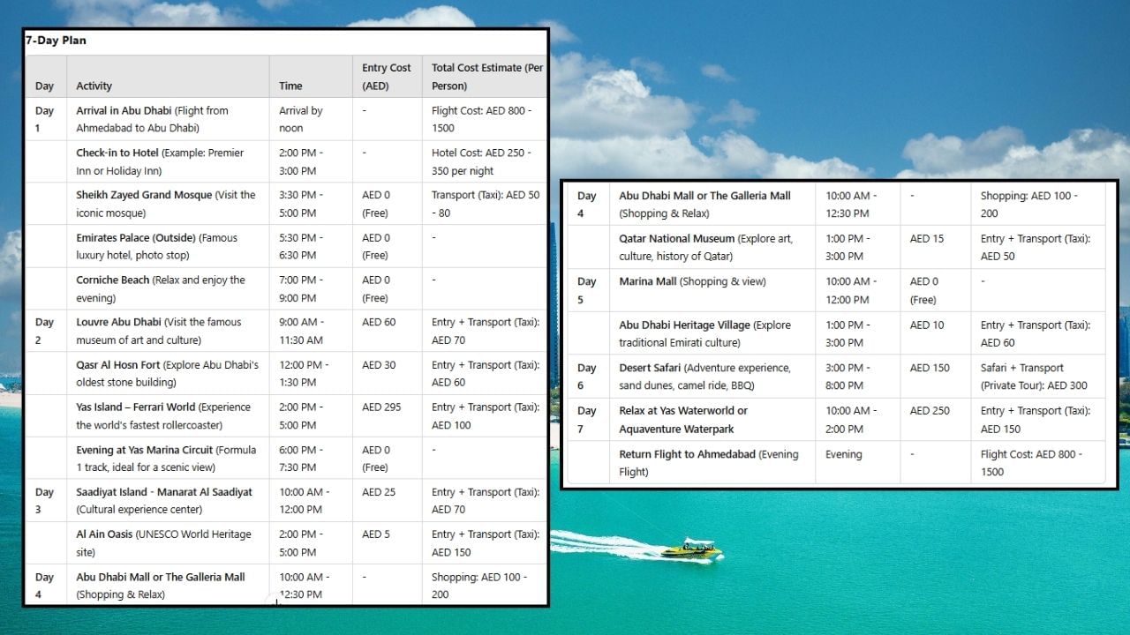This screenshot has width=1130, height=635.
Task: Click 'Day 5' label in right table
Action: (587, 290)
